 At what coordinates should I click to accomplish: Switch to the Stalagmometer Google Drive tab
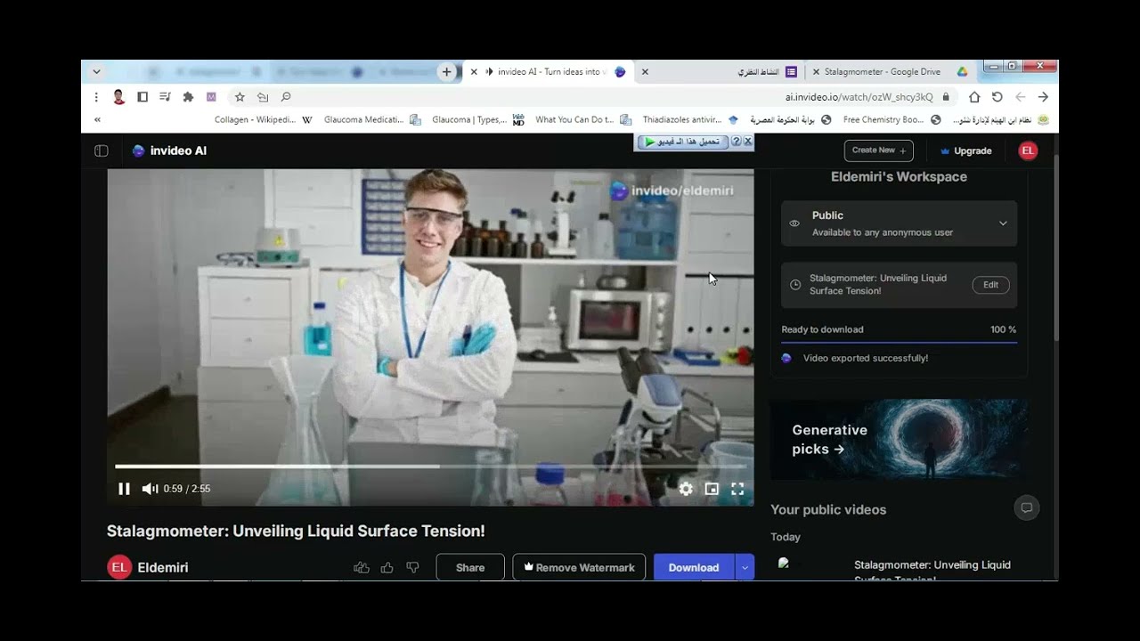tap(891, 72)
